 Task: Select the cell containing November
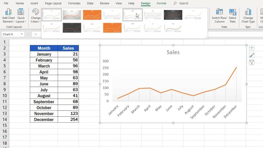click(44, 114)
